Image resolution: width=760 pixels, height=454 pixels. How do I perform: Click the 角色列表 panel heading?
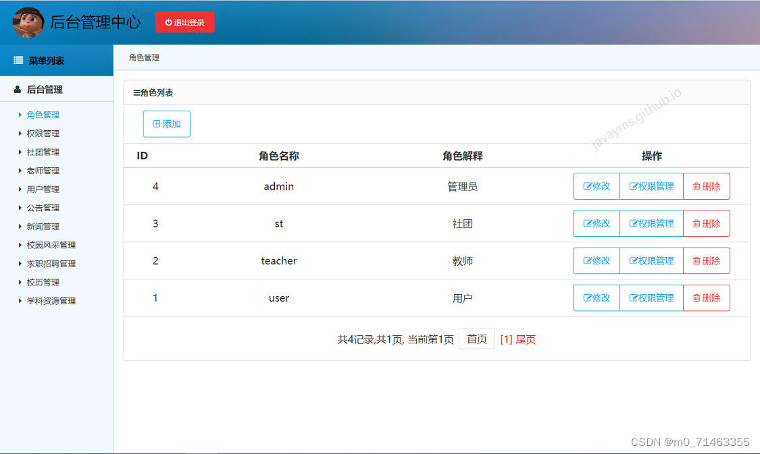(x=153, y=92)
